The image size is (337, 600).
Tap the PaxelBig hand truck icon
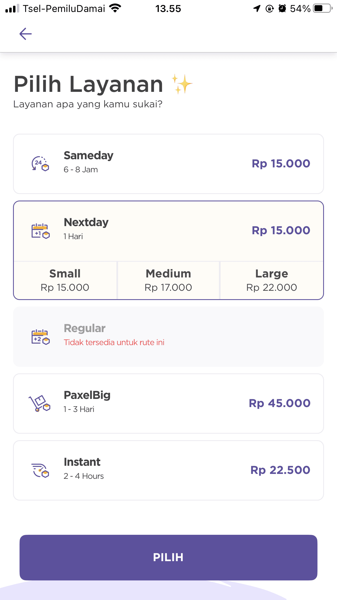click(40, 403)
